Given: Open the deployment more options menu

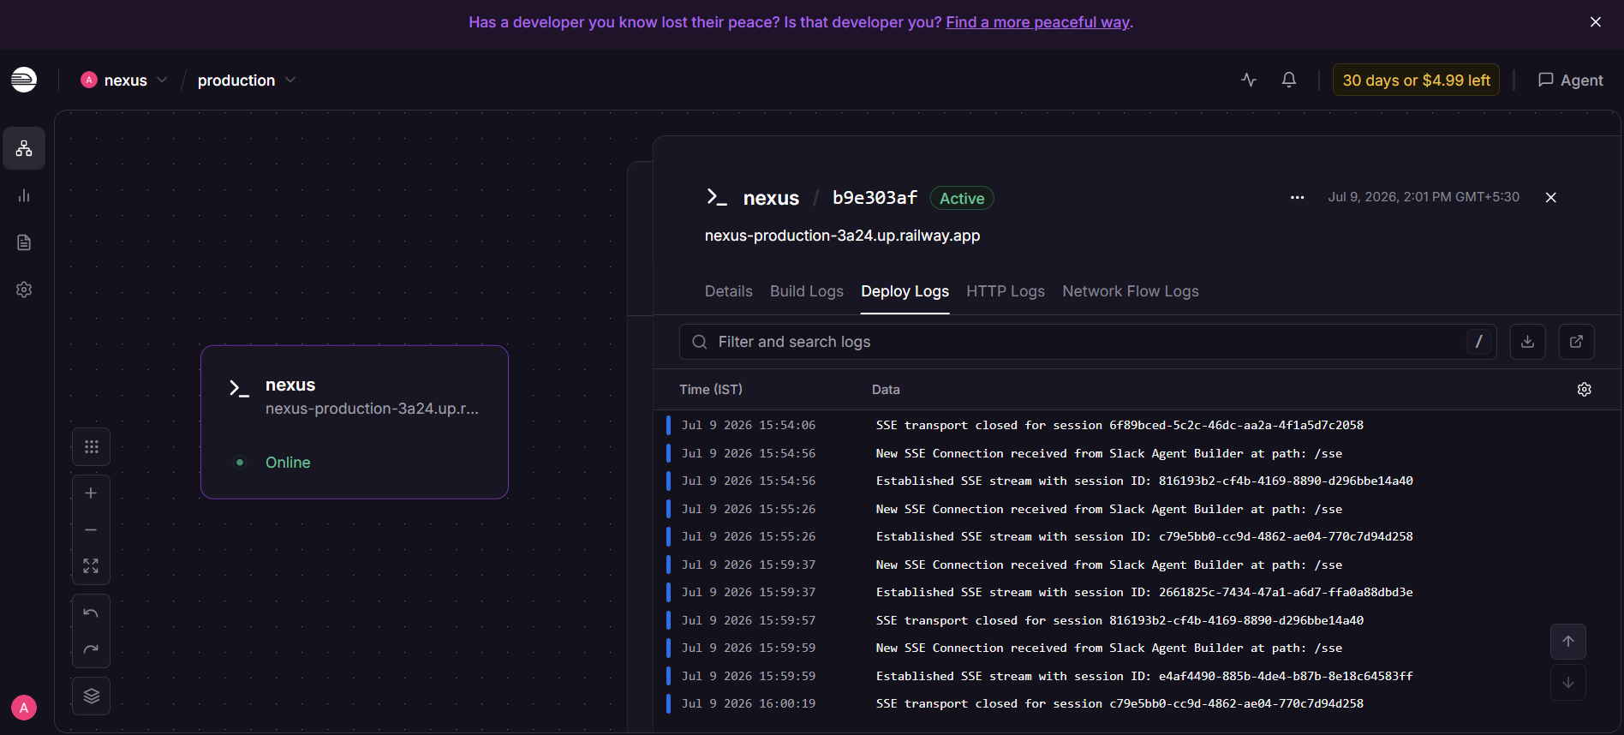Looking at the screenshot, I should coord(1298,198).
